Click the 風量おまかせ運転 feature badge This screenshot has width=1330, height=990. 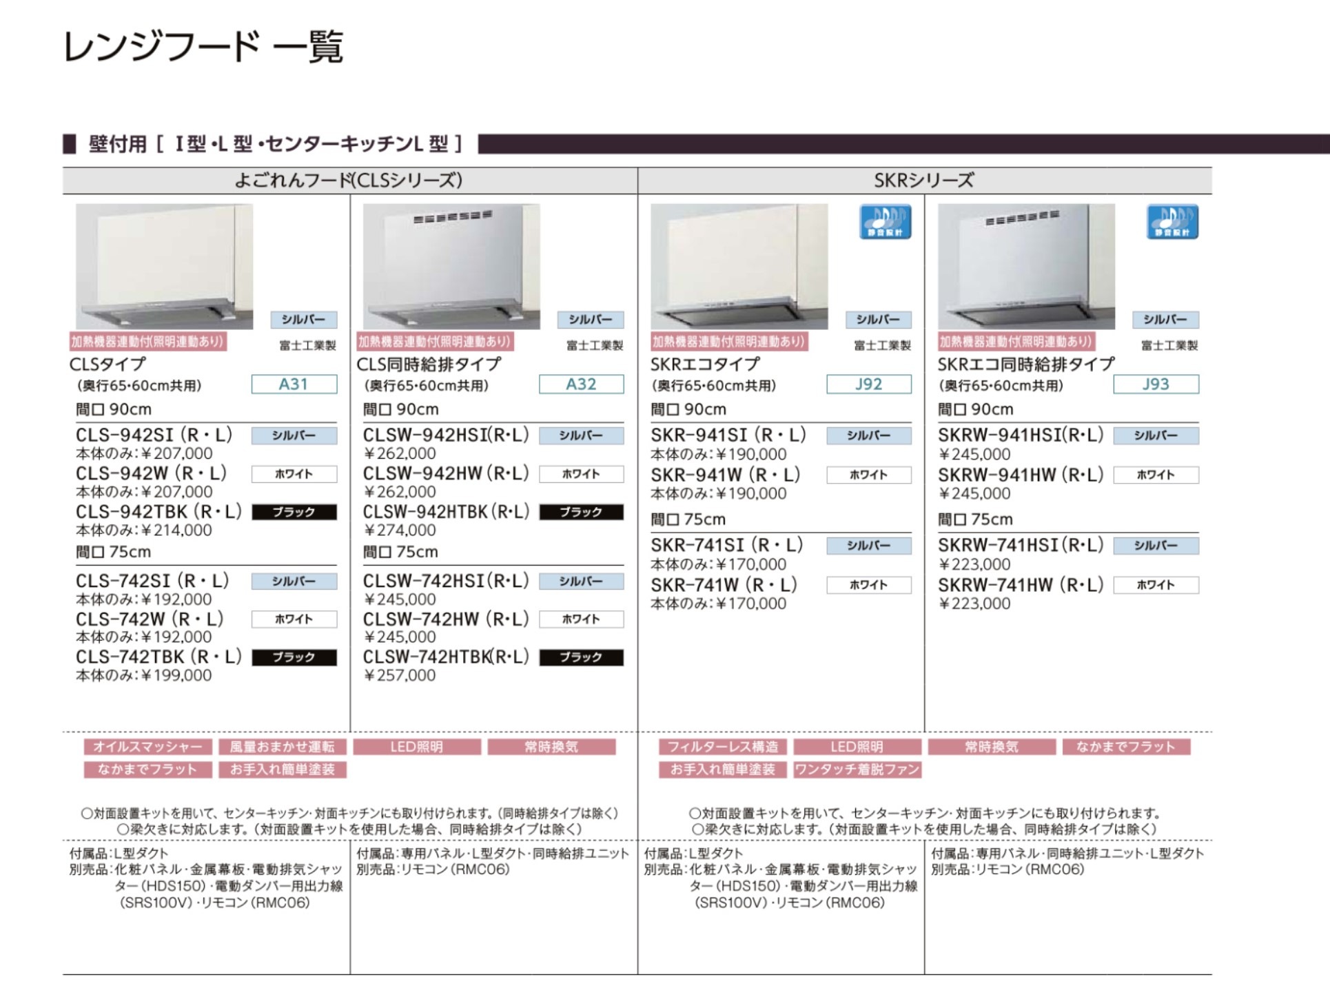coord(283,747)
